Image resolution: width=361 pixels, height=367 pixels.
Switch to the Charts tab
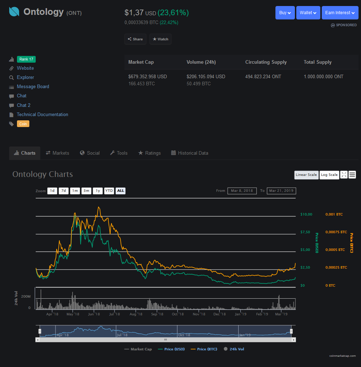25,153
